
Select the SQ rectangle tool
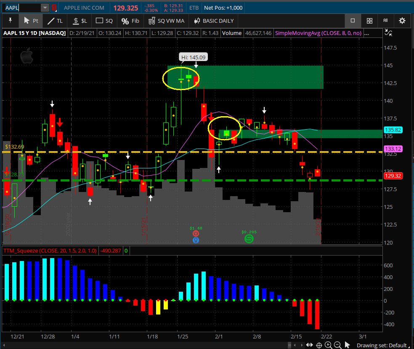[104, 21]
